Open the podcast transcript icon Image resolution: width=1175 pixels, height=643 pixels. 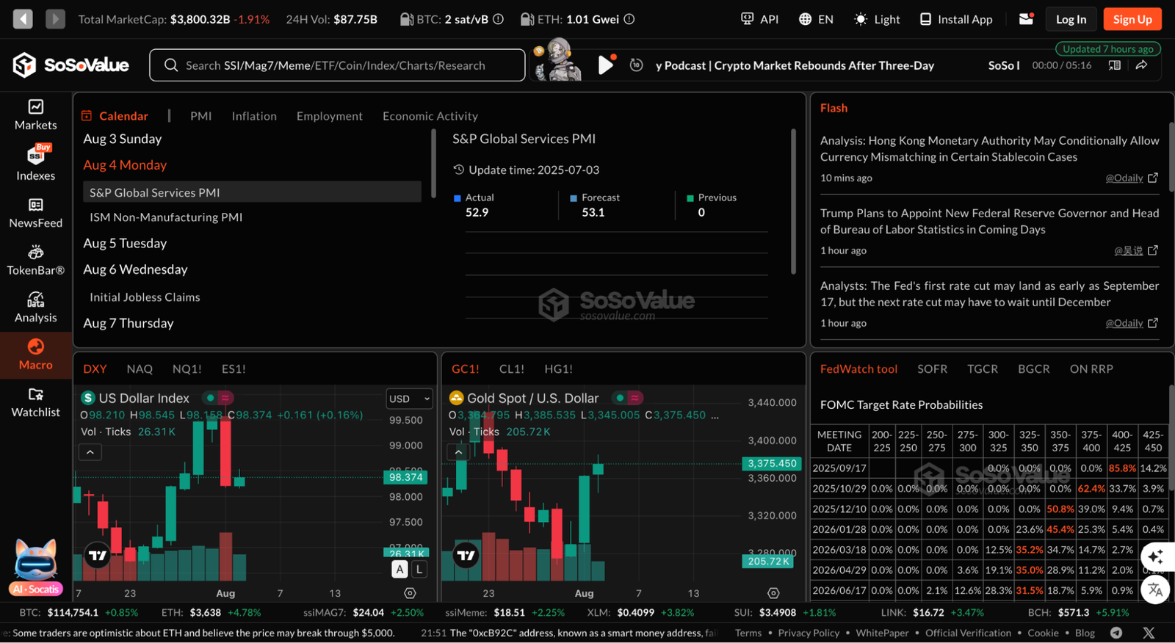pos(1114,65)
